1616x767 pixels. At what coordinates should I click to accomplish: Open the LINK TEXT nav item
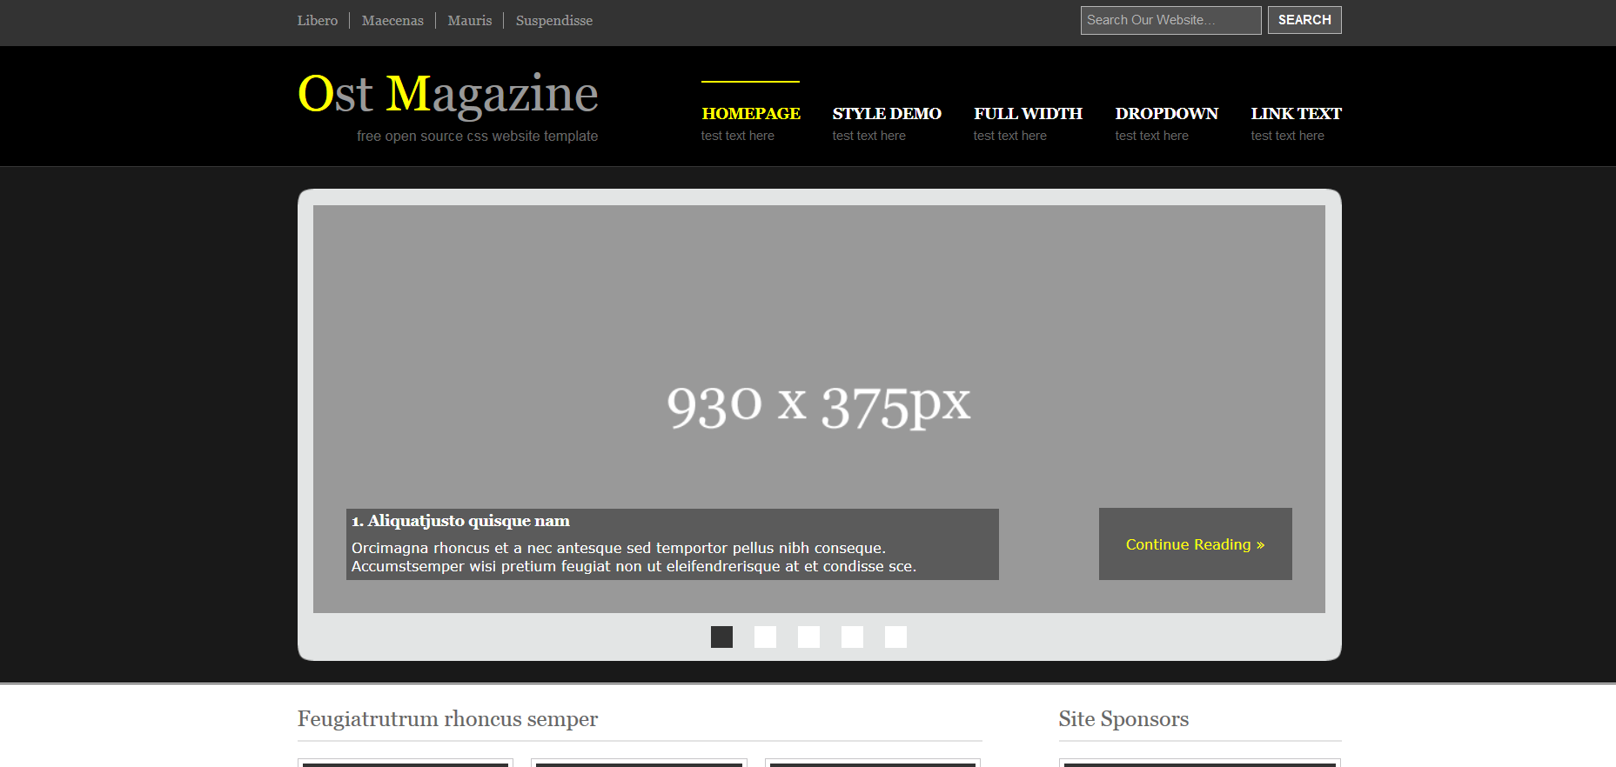[x=1295, y=114]
